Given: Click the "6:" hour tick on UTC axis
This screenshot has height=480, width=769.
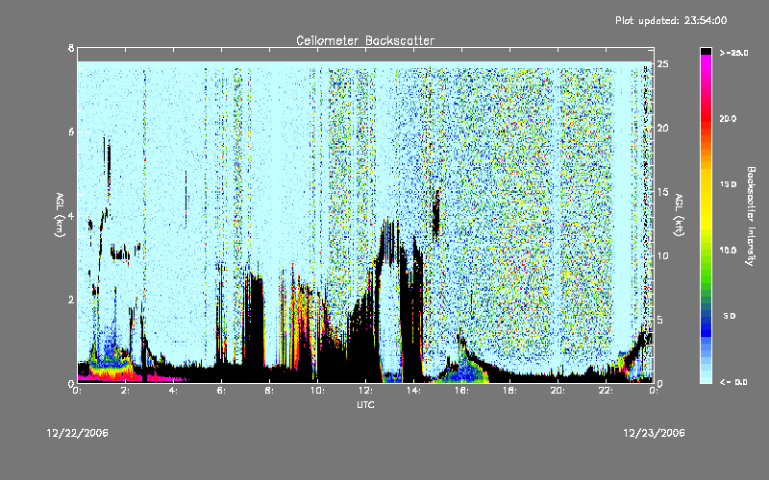Looking at the screenshot, I should tap(222, 391).
